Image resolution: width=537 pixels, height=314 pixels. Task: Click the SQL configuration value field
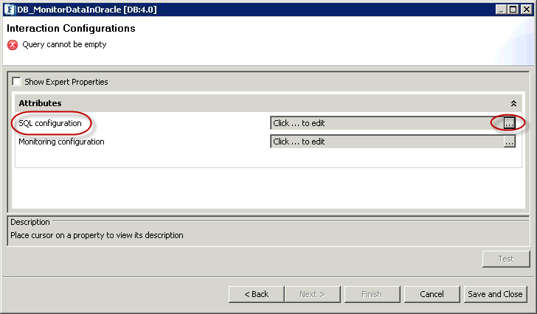[387, 123]
